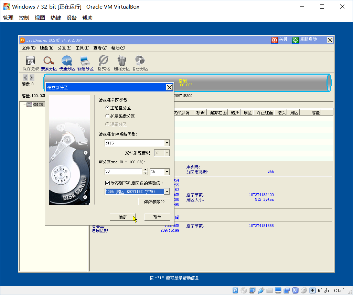
Task: Open the 工具(T) menu
Action: [x=82, y=48]
